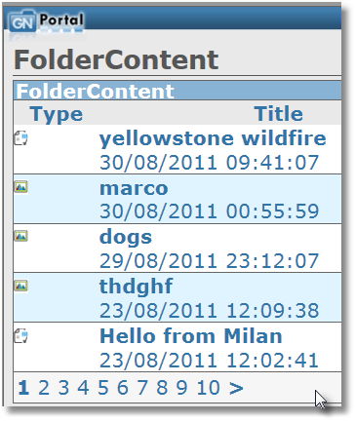
Task: Go to page 10
Action: 209,388
